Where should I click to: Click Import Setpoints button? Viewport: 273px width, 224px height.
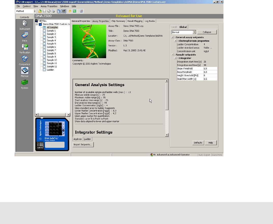pos(83,145)
